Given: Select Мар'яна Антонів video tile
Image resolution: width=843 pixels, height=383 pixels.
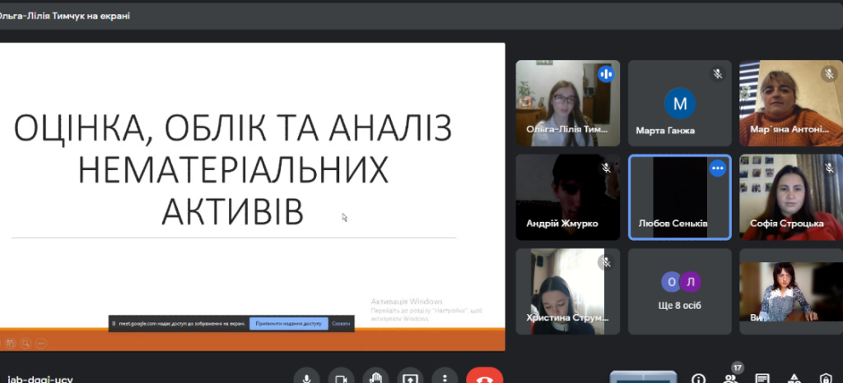Looking at the screenshot, I should [791, 103].
